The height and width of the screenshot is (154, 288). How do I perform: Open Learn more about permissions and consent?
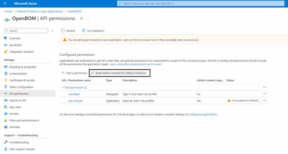[136, 64]
